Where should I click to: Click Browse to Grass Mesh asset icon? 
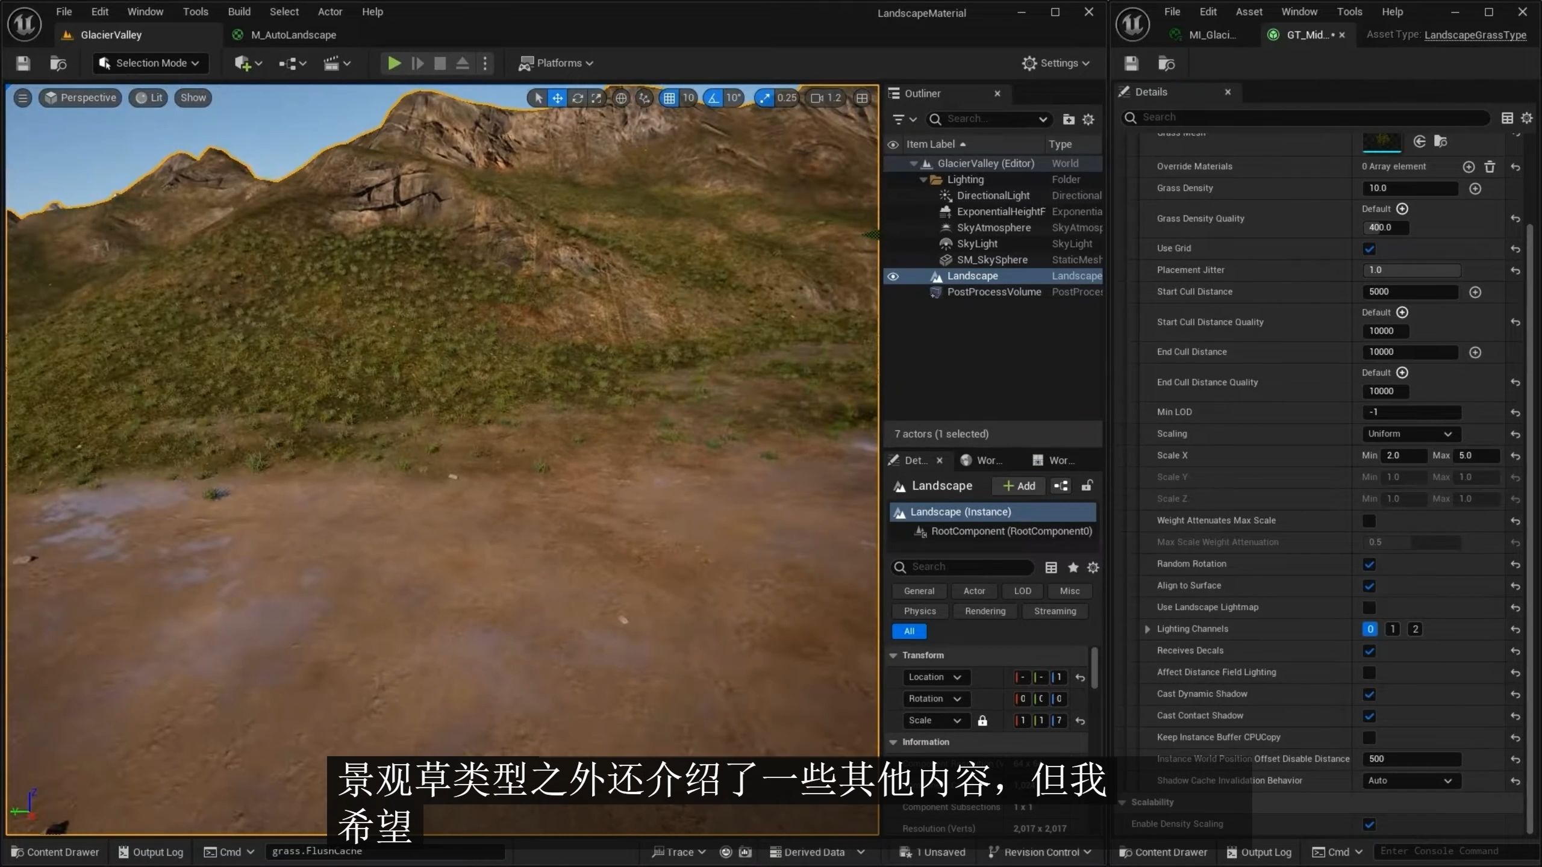(1440, 141)
